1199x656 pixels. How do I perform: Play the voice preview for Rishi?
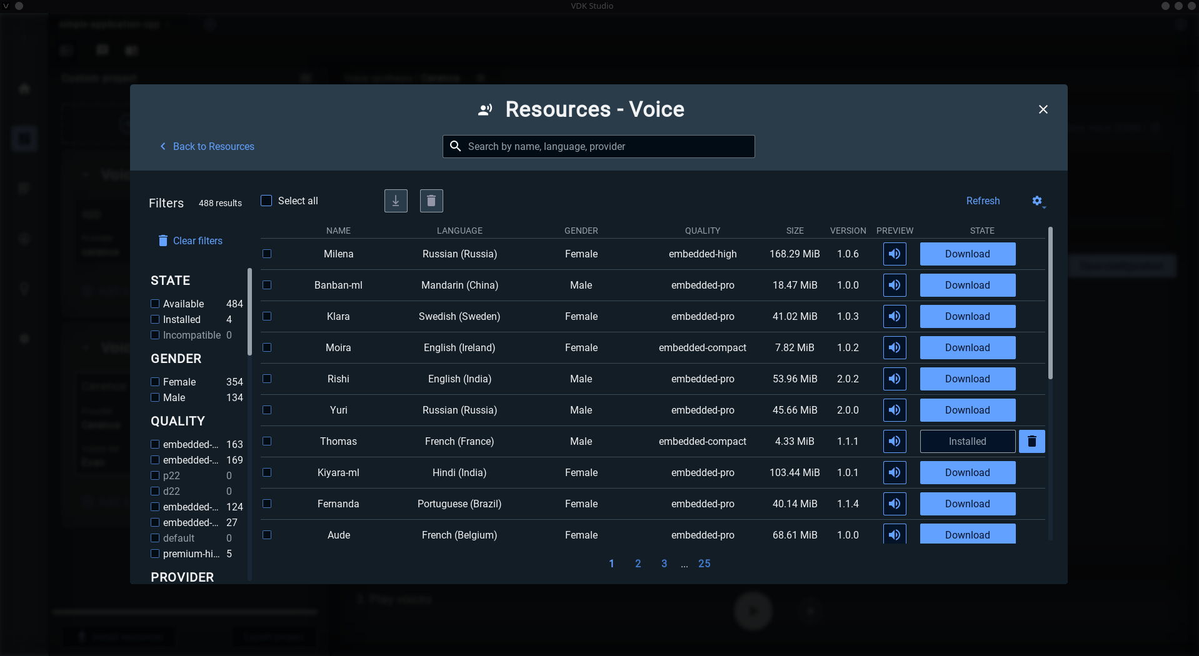pos(895,379)
